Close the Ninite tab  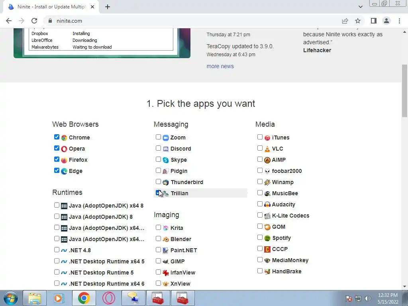point(92,7)
